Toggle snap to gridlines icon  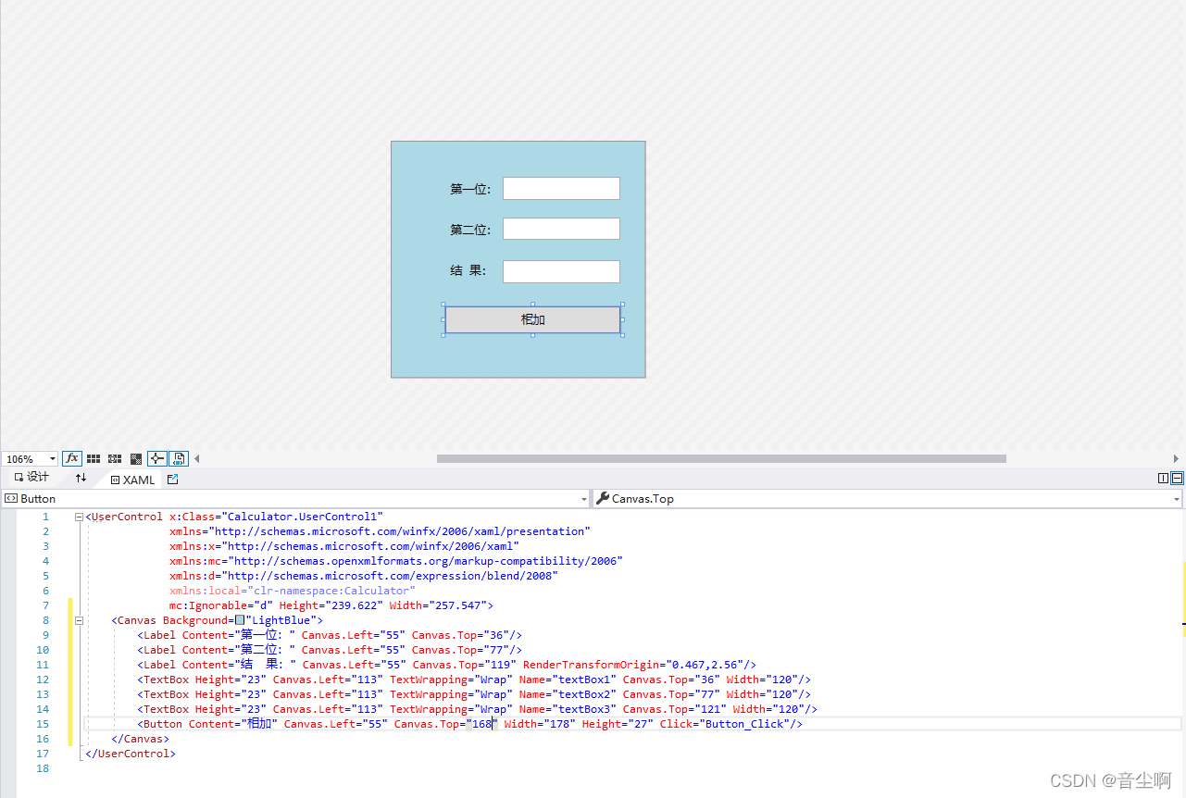click(x=115, y=458)
